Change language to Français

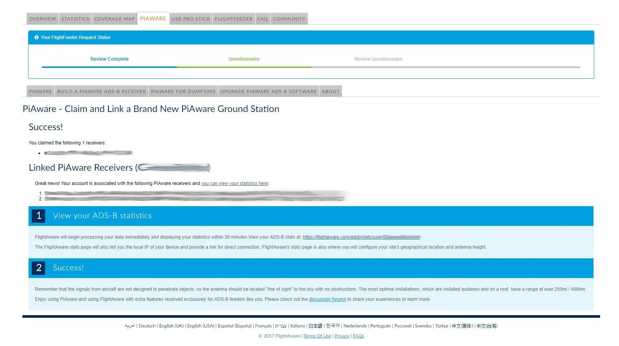coord(263,326)
